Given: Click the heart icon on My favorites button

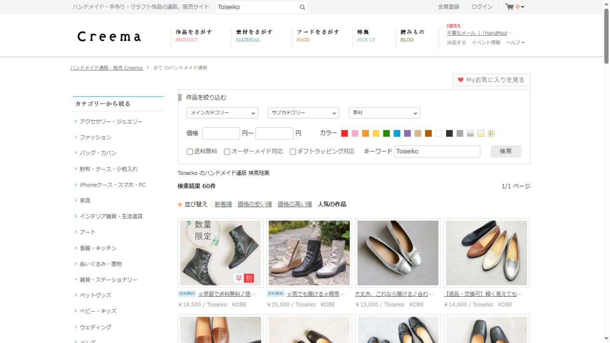Looking at the screenshot, I should pos(461,80).
